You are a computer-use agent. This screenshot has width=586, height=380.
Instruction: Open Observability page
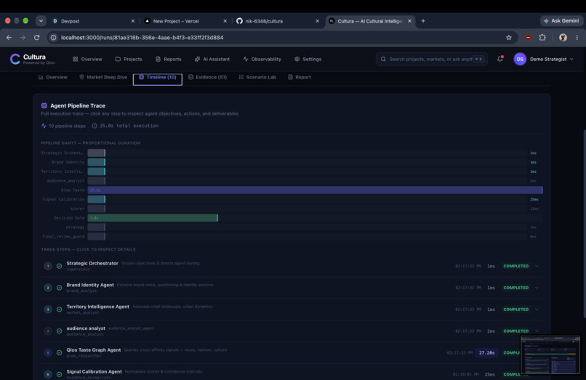click(262, 59)
